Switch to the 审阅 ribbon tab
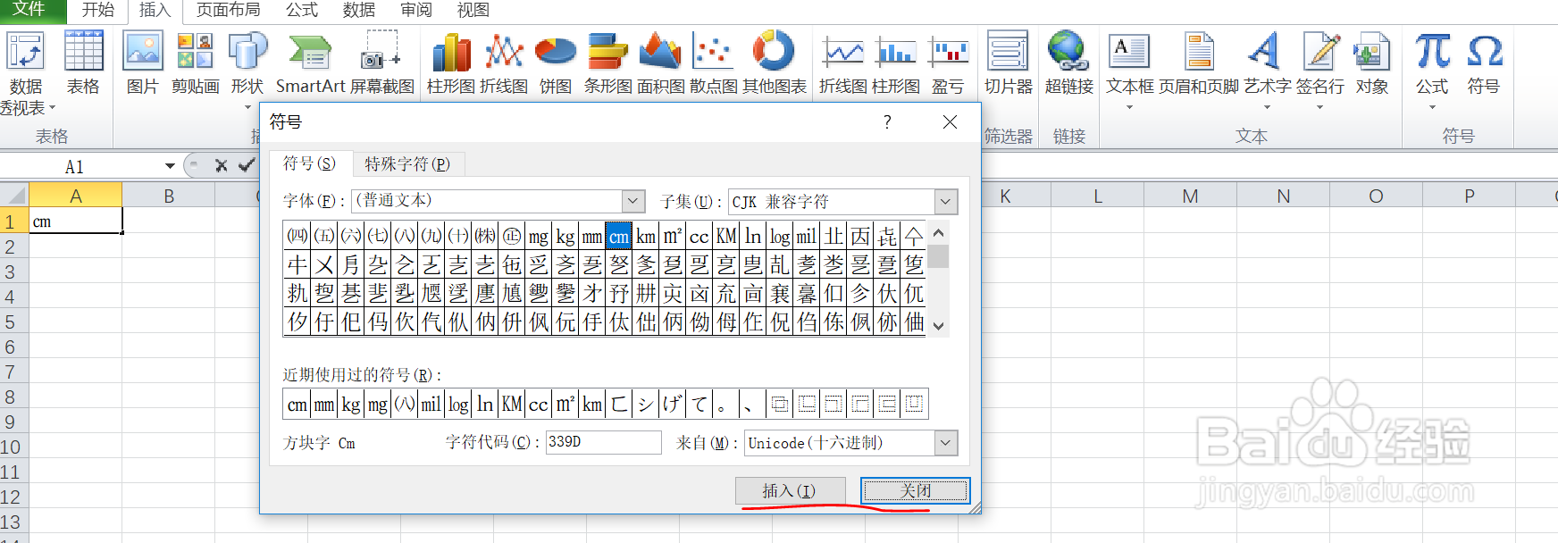Image resolution: width=1558 pixels, height=543 pixels. (416, 10)
